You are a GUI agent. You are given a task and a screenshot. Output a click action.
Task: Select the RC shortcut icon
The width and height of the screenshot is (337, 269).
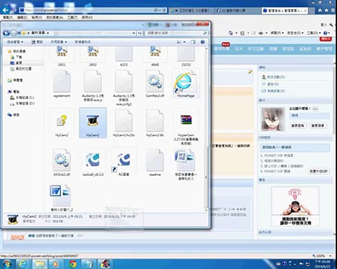(x=124, y=163)
